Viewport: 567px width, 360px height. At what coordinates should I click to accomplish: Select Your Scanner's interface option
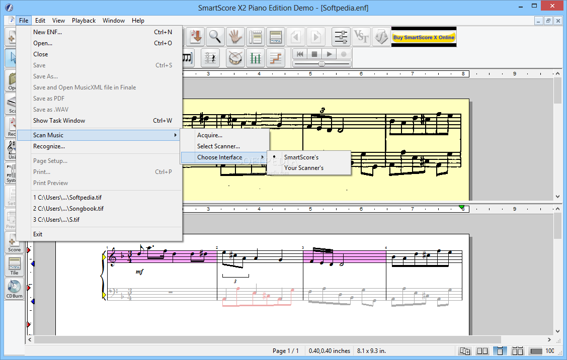(x=309, y=168)
